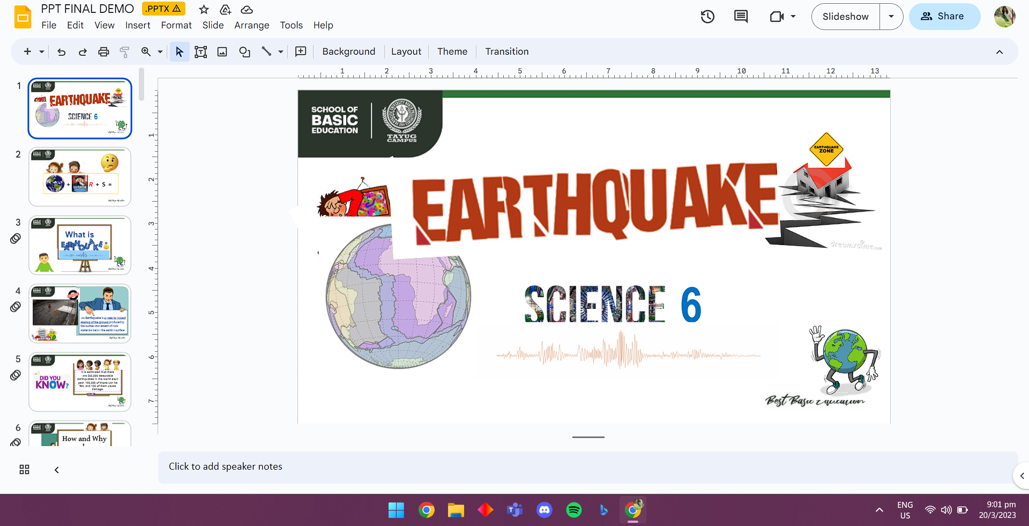Expand the line type dropdown arrow
The image size is (1029, 526).
(x=280, y=52)
